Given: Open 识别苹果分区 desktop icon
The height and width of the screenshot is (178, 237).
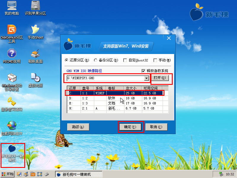Looking at the screenshot, I should (35, 8).
